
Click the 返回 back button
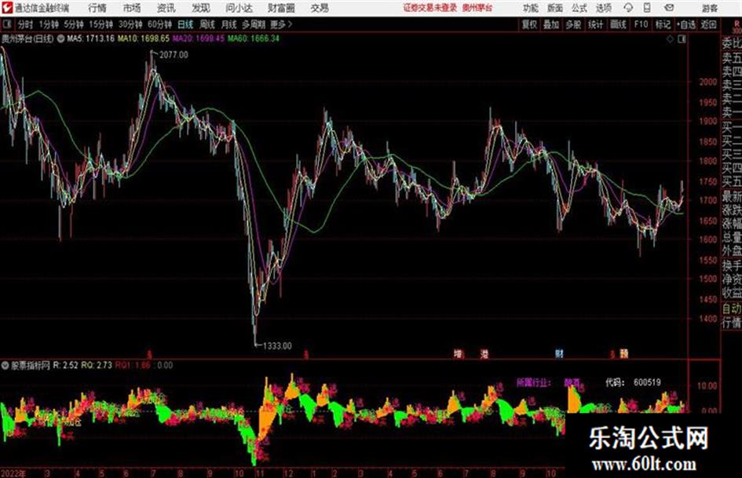click(x=708, y=24)
